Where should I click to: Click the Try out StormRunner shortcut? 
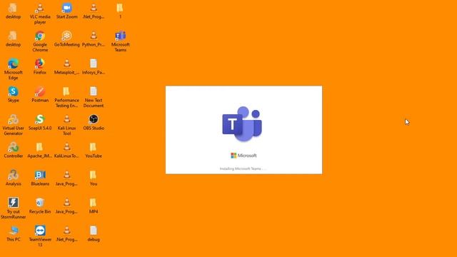click(x=13, y=208)
